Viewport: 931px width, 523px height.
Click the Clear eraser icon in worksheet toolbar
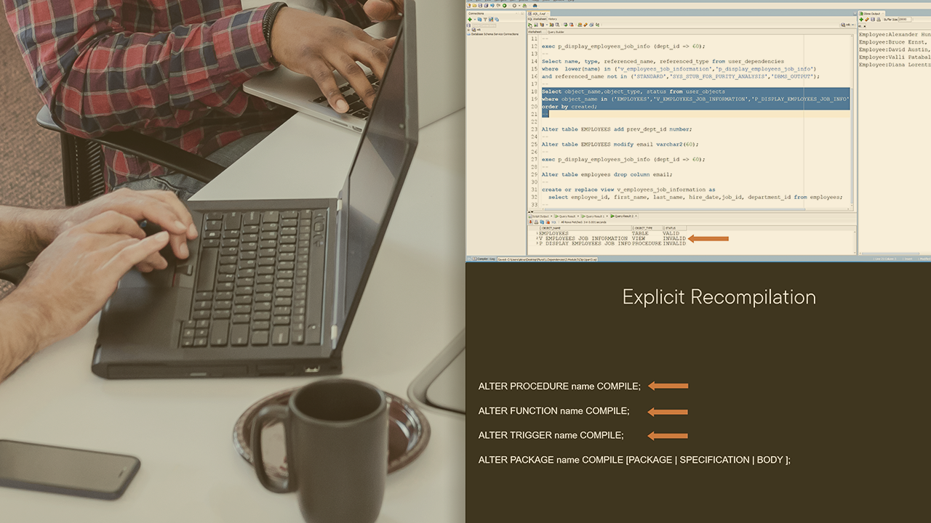tap(586, 25)
